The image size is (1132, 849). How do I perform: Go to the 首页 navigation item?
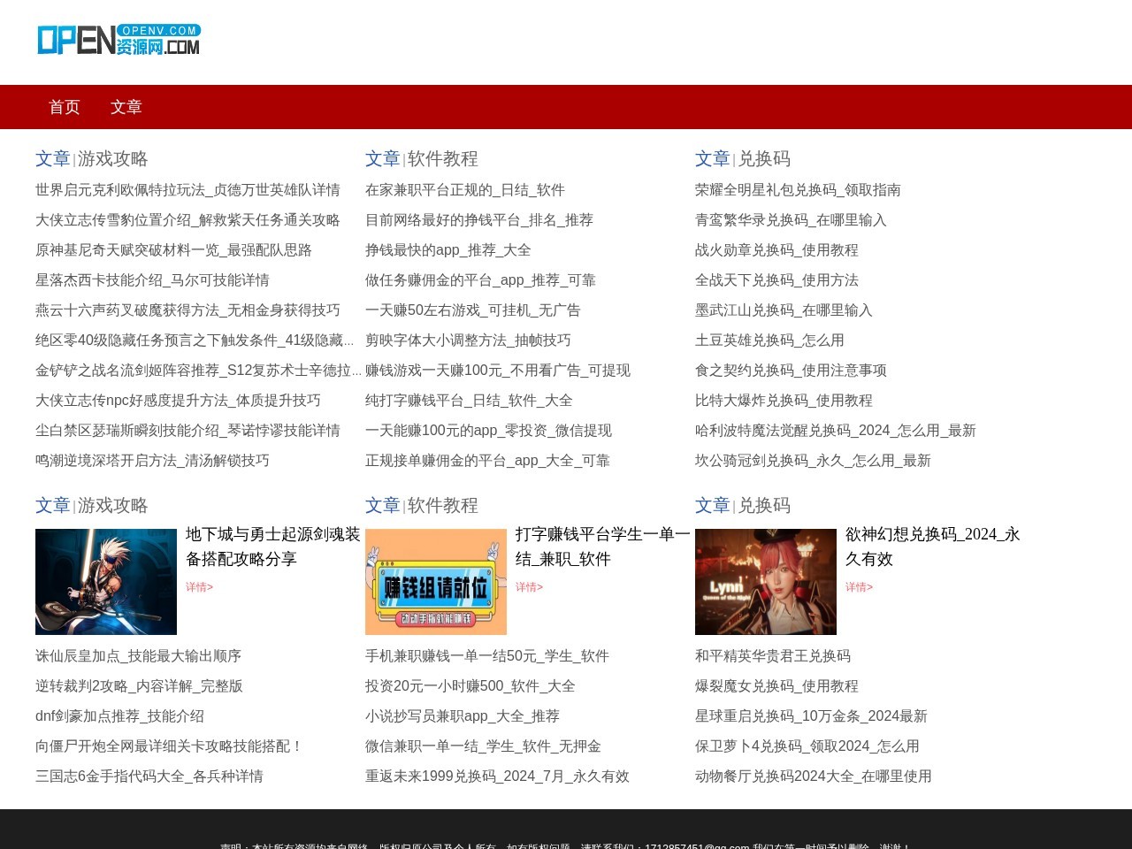[x=65, y=107]
